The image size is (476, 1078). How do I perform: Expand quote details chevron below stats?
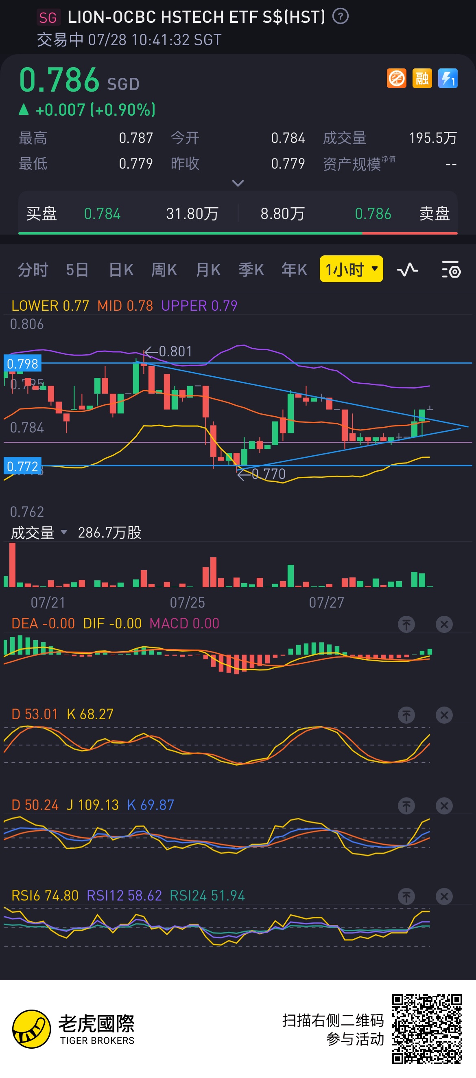(238, 183)
